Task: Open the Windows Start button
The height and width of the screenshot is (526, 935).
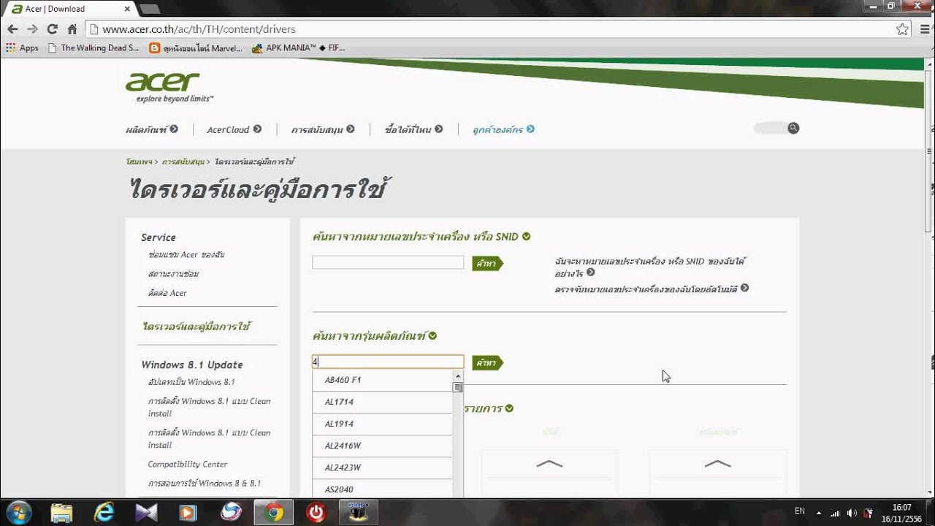Action: tap(18, 512)
